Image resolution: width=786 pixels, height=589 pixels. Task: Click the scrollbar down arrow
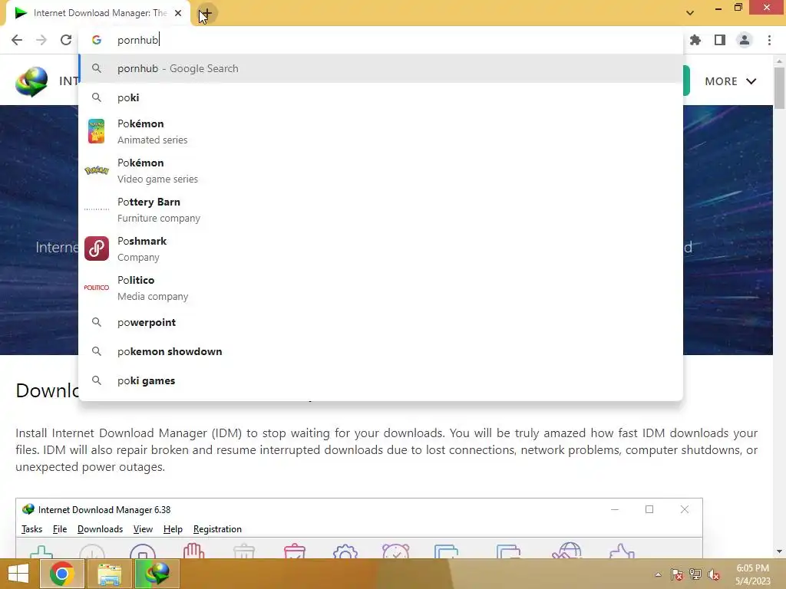(779, 551)
